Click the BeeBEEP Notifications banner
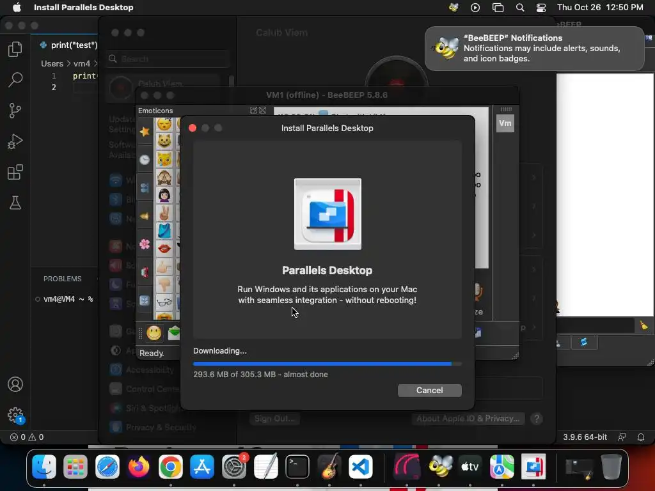 pyautogui.click(x=535, y=49)
